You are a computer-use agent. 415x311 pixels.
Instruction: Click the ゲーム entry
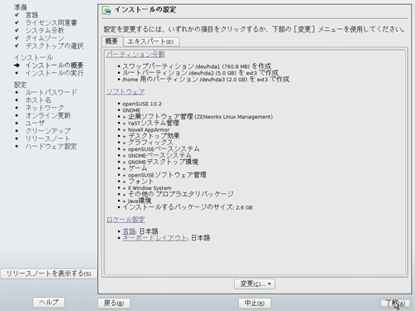135,168
